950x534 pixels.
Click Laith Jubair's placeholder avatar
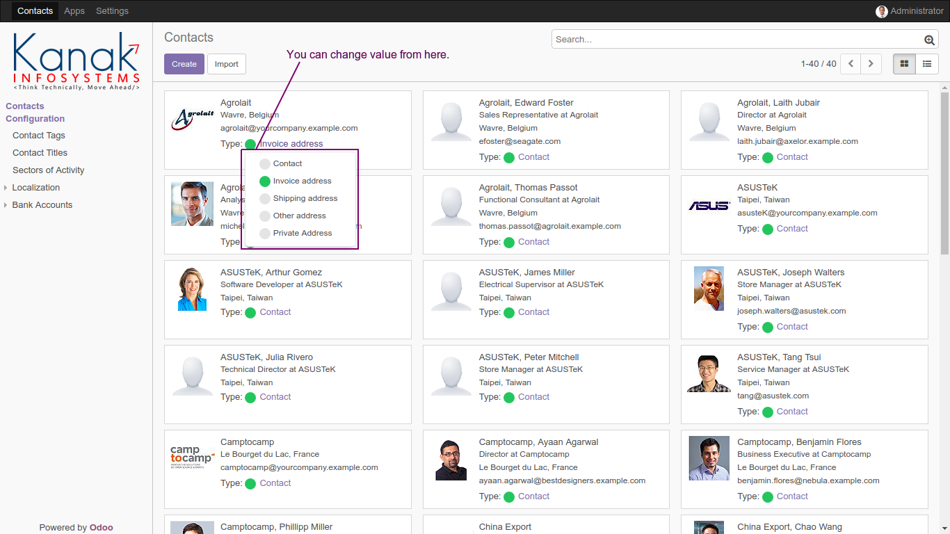tap(709, 122)
